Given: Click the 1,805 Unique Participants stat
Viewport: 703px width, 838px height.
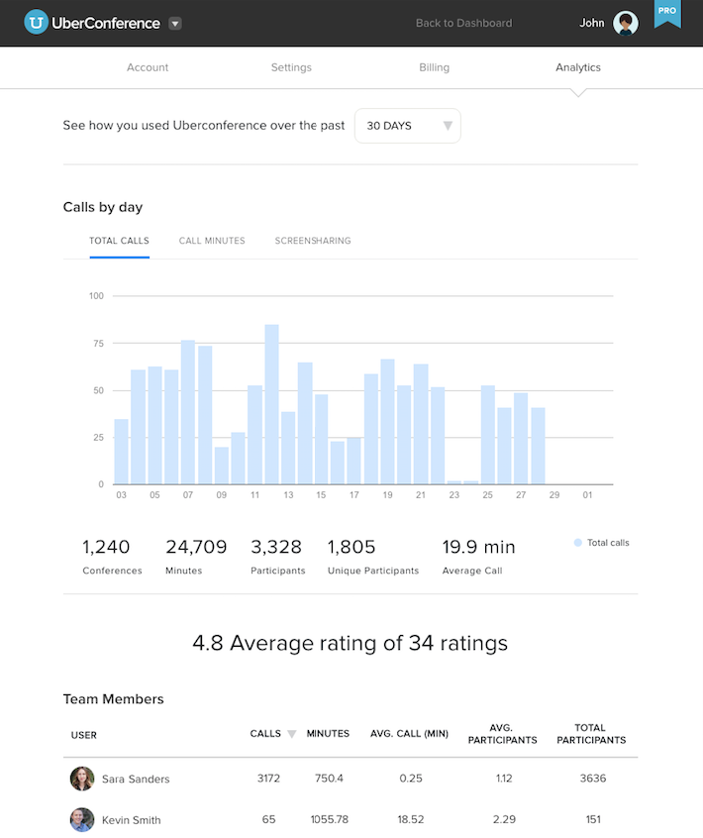Looking at the screenshot, I should pos(373,557).
